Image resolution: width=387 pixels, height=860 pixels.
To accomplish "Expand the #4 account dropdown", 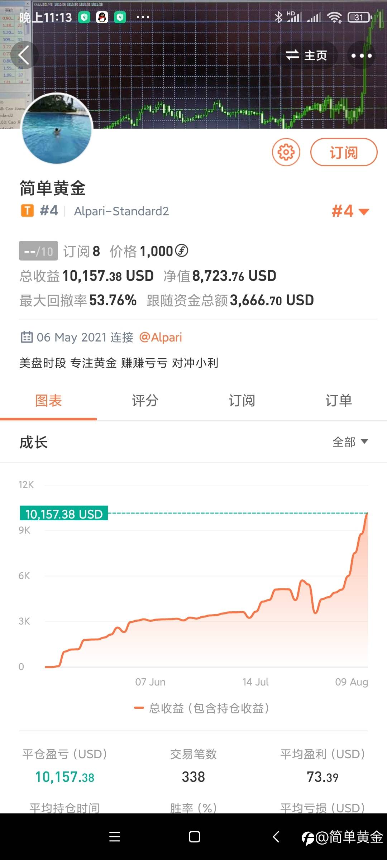I will pyautogui.click(x=350, y=211).
